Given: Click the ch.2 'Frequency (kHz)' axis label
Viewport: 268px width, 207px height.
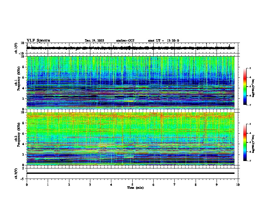Looking at the screenshot, I should [19, 135].
